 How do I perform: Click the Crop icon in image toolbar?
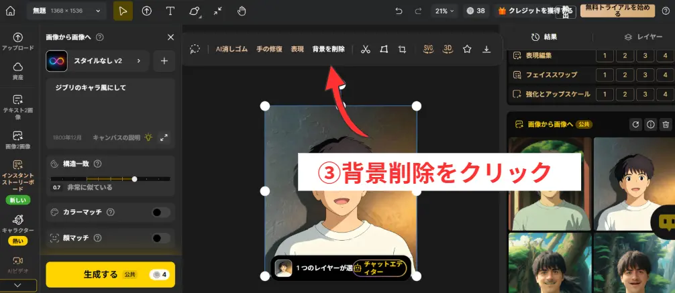tap(402, 49)
